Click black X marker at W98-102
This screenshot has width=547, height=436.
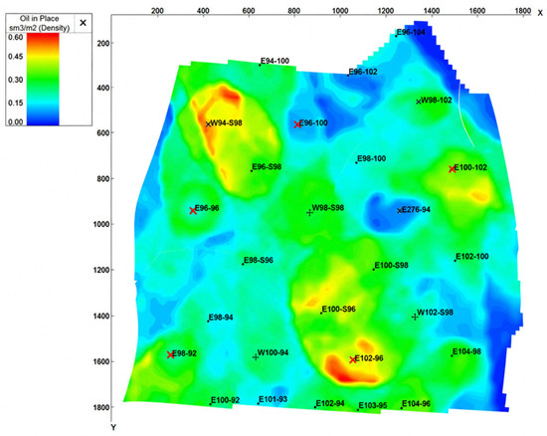point(419,102)
